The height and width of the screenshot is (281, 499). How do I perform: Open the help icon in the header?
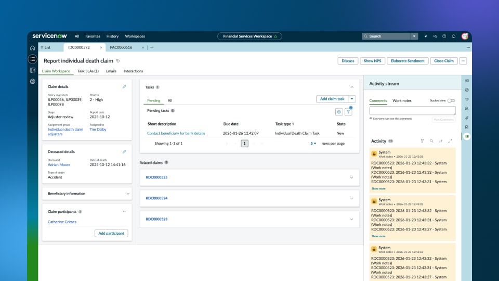coord(444,36)
